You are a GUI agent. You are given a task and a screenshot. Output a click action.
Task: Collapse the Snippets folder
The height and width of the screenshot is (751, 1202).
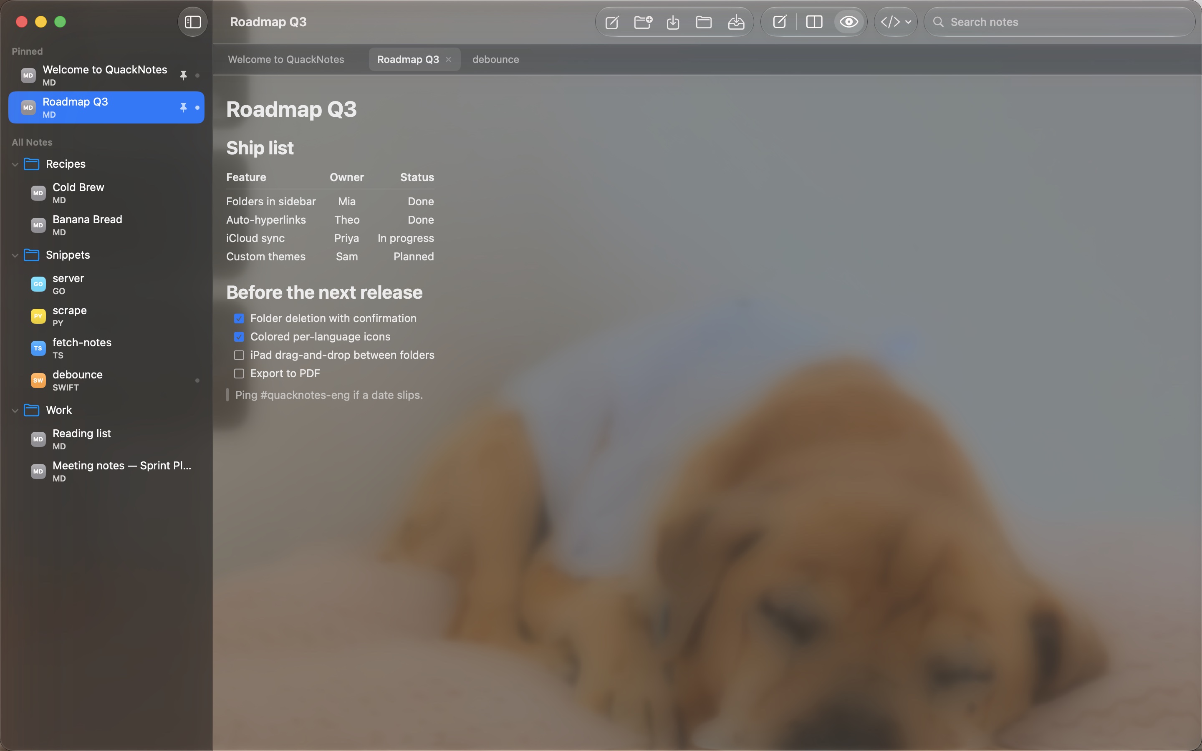click(x=15, y=255)
